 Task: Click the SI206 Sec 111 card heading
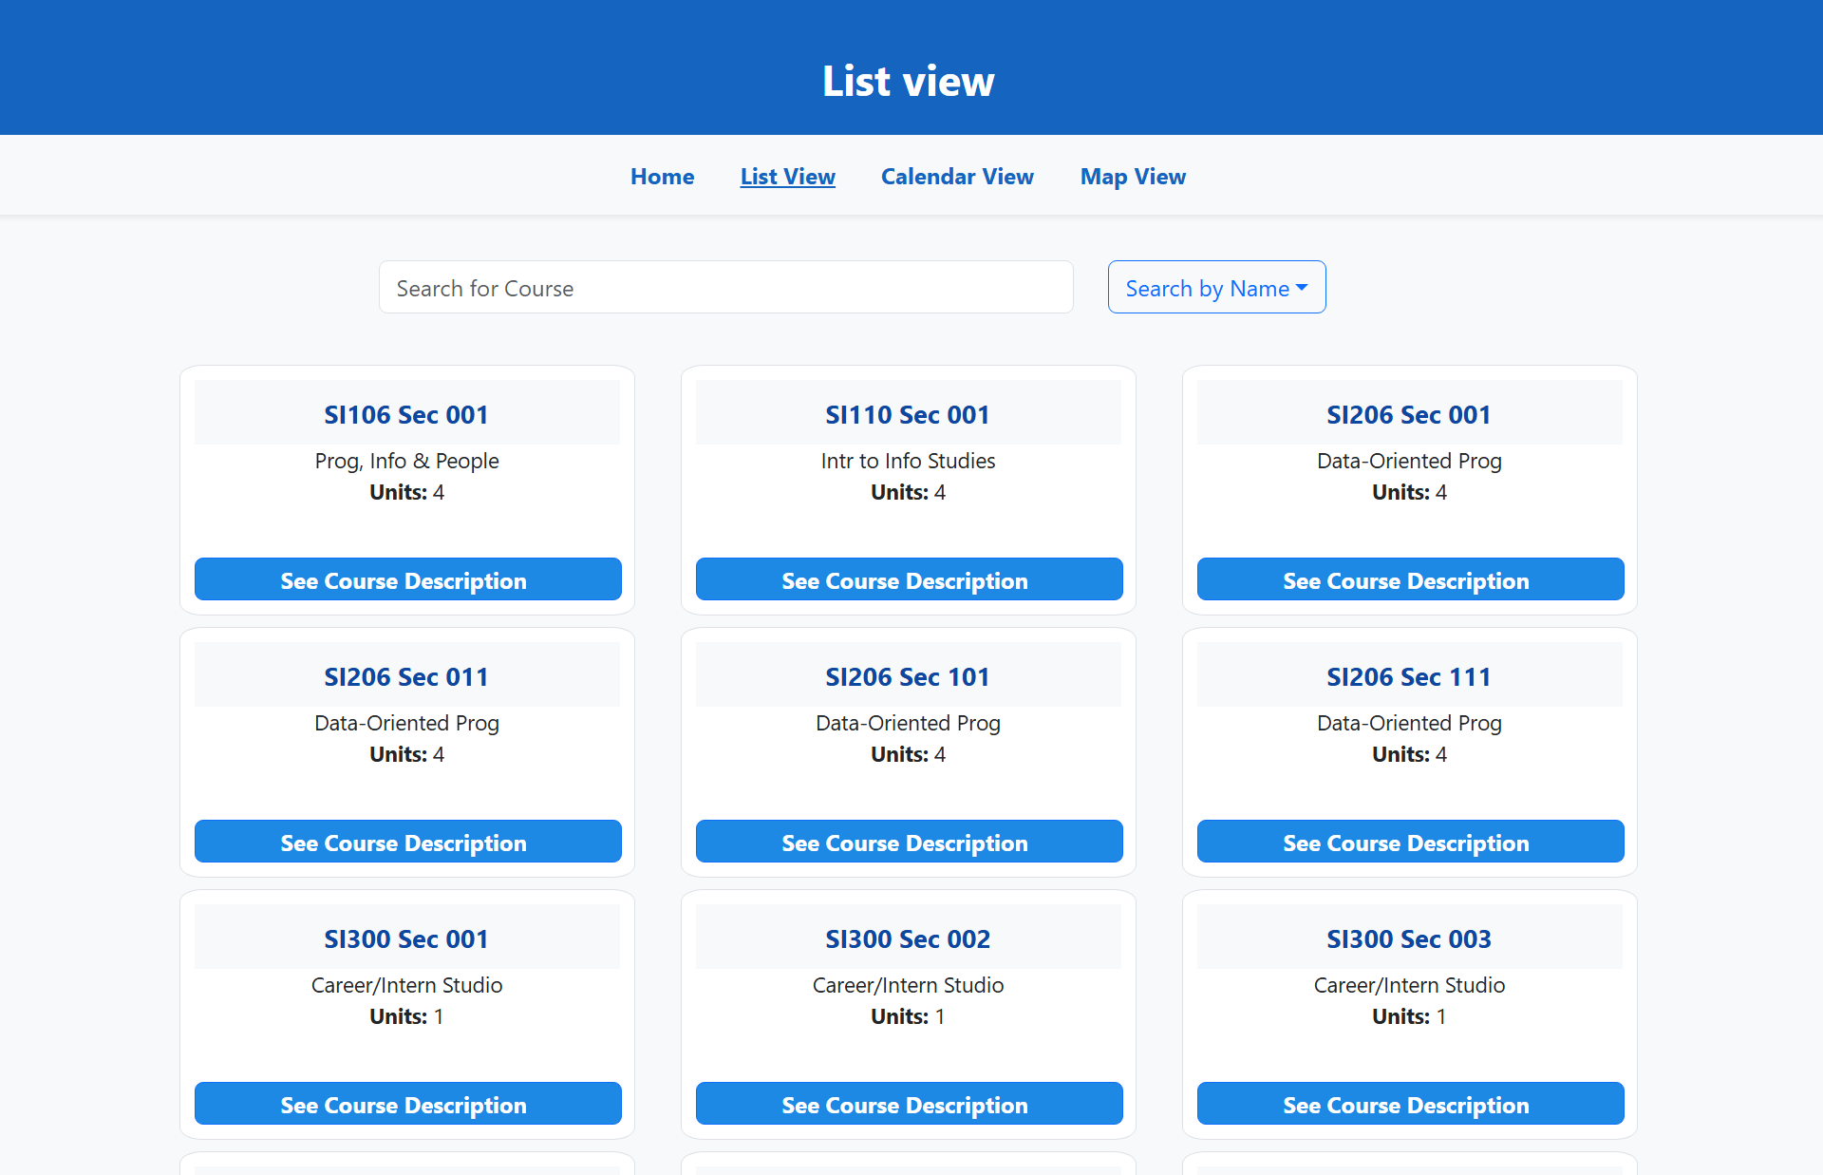point(1409,677)
